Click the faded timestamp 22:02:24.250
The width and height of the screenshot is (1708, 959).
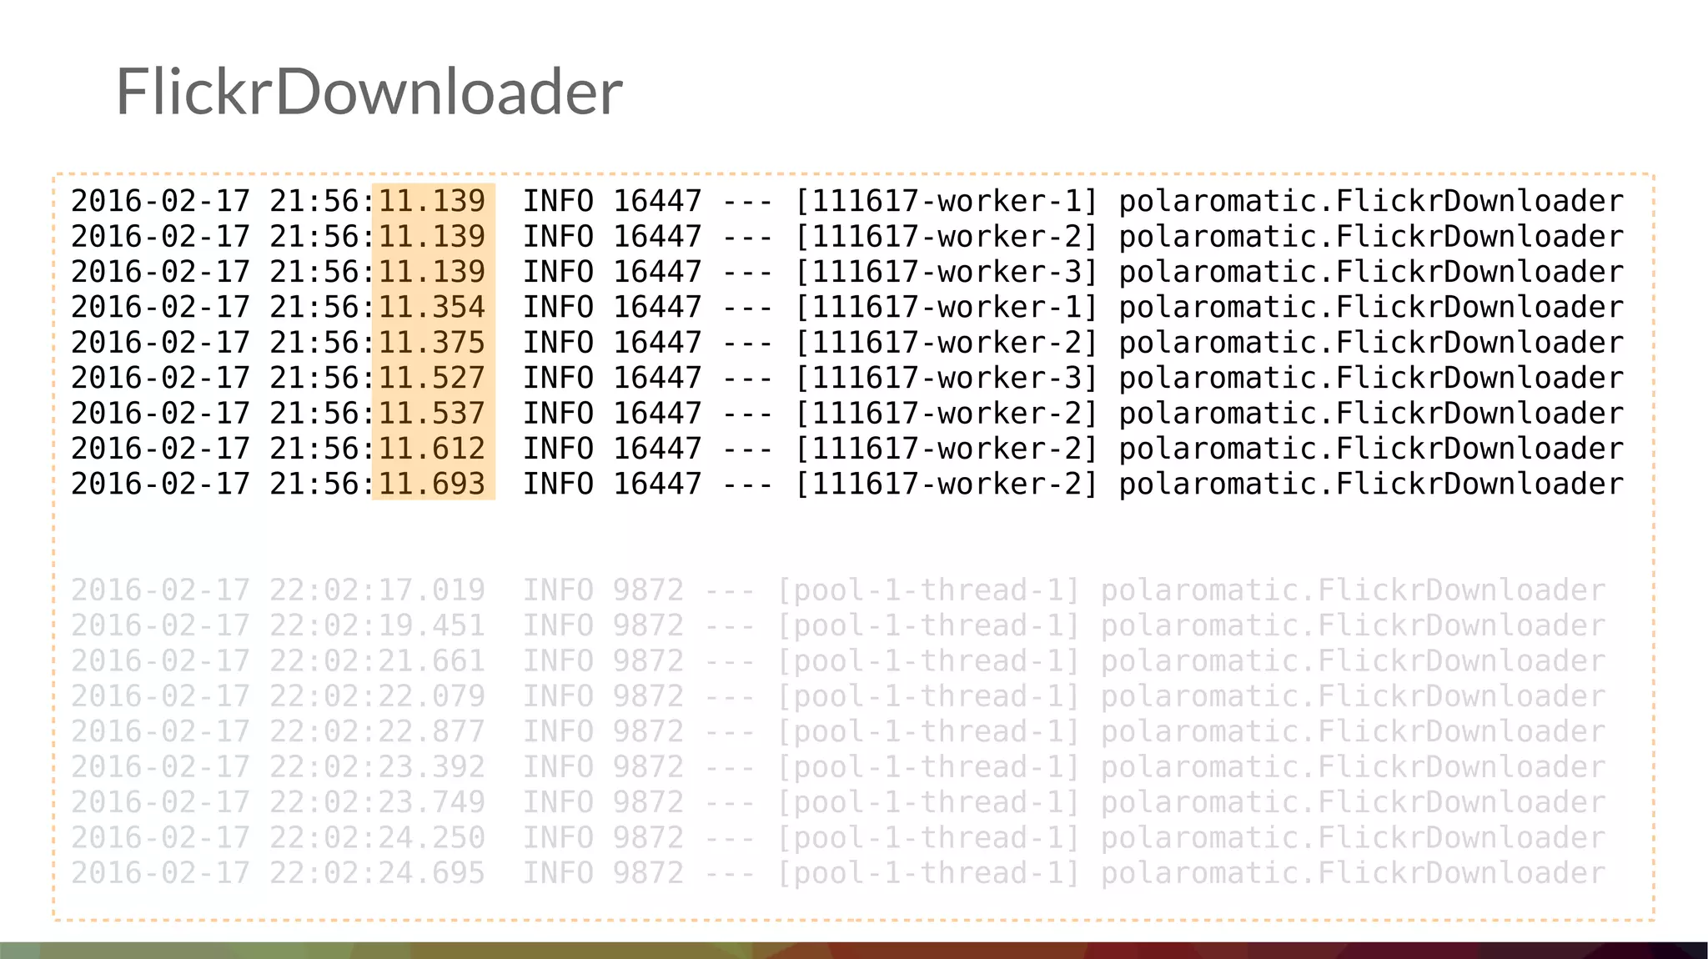pos(377,838)
